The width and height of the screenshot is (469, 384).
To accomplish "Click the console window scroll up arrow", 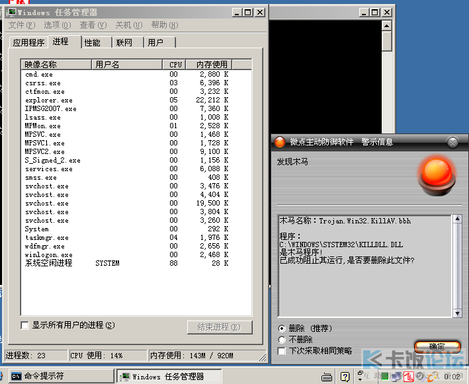I will 387,26.
